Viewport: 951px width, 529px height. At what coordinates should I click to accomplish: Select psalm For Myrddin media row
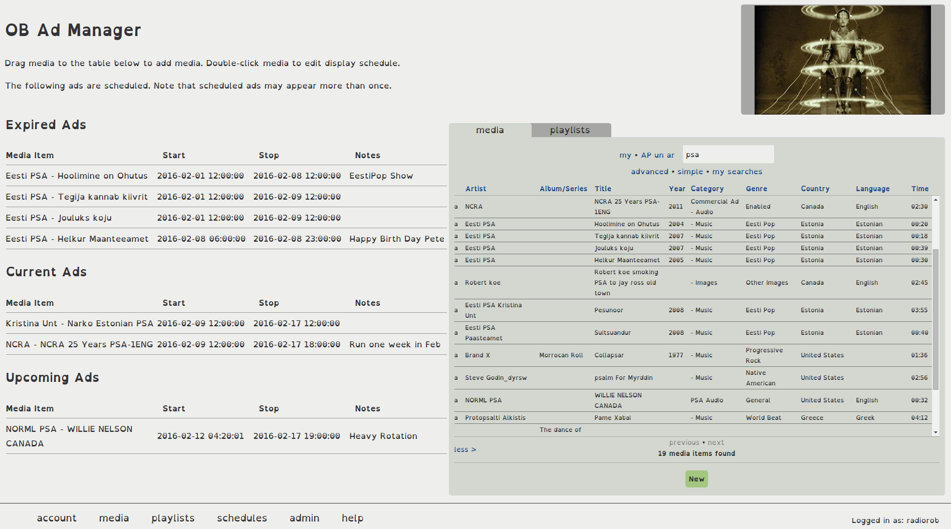(x=693, y=378)
